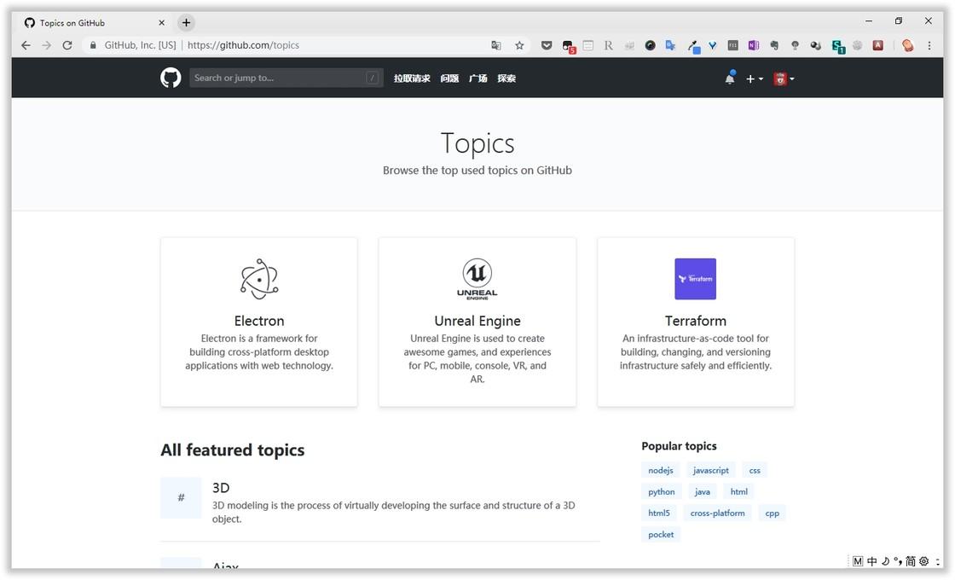Bookmark this page via the star icon
Screen dimensions: 955x580
pos(519,45)
